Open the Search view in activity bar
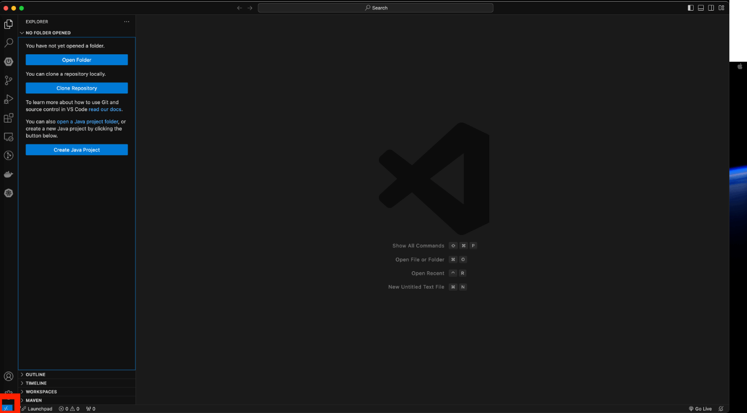 [9, 43]
